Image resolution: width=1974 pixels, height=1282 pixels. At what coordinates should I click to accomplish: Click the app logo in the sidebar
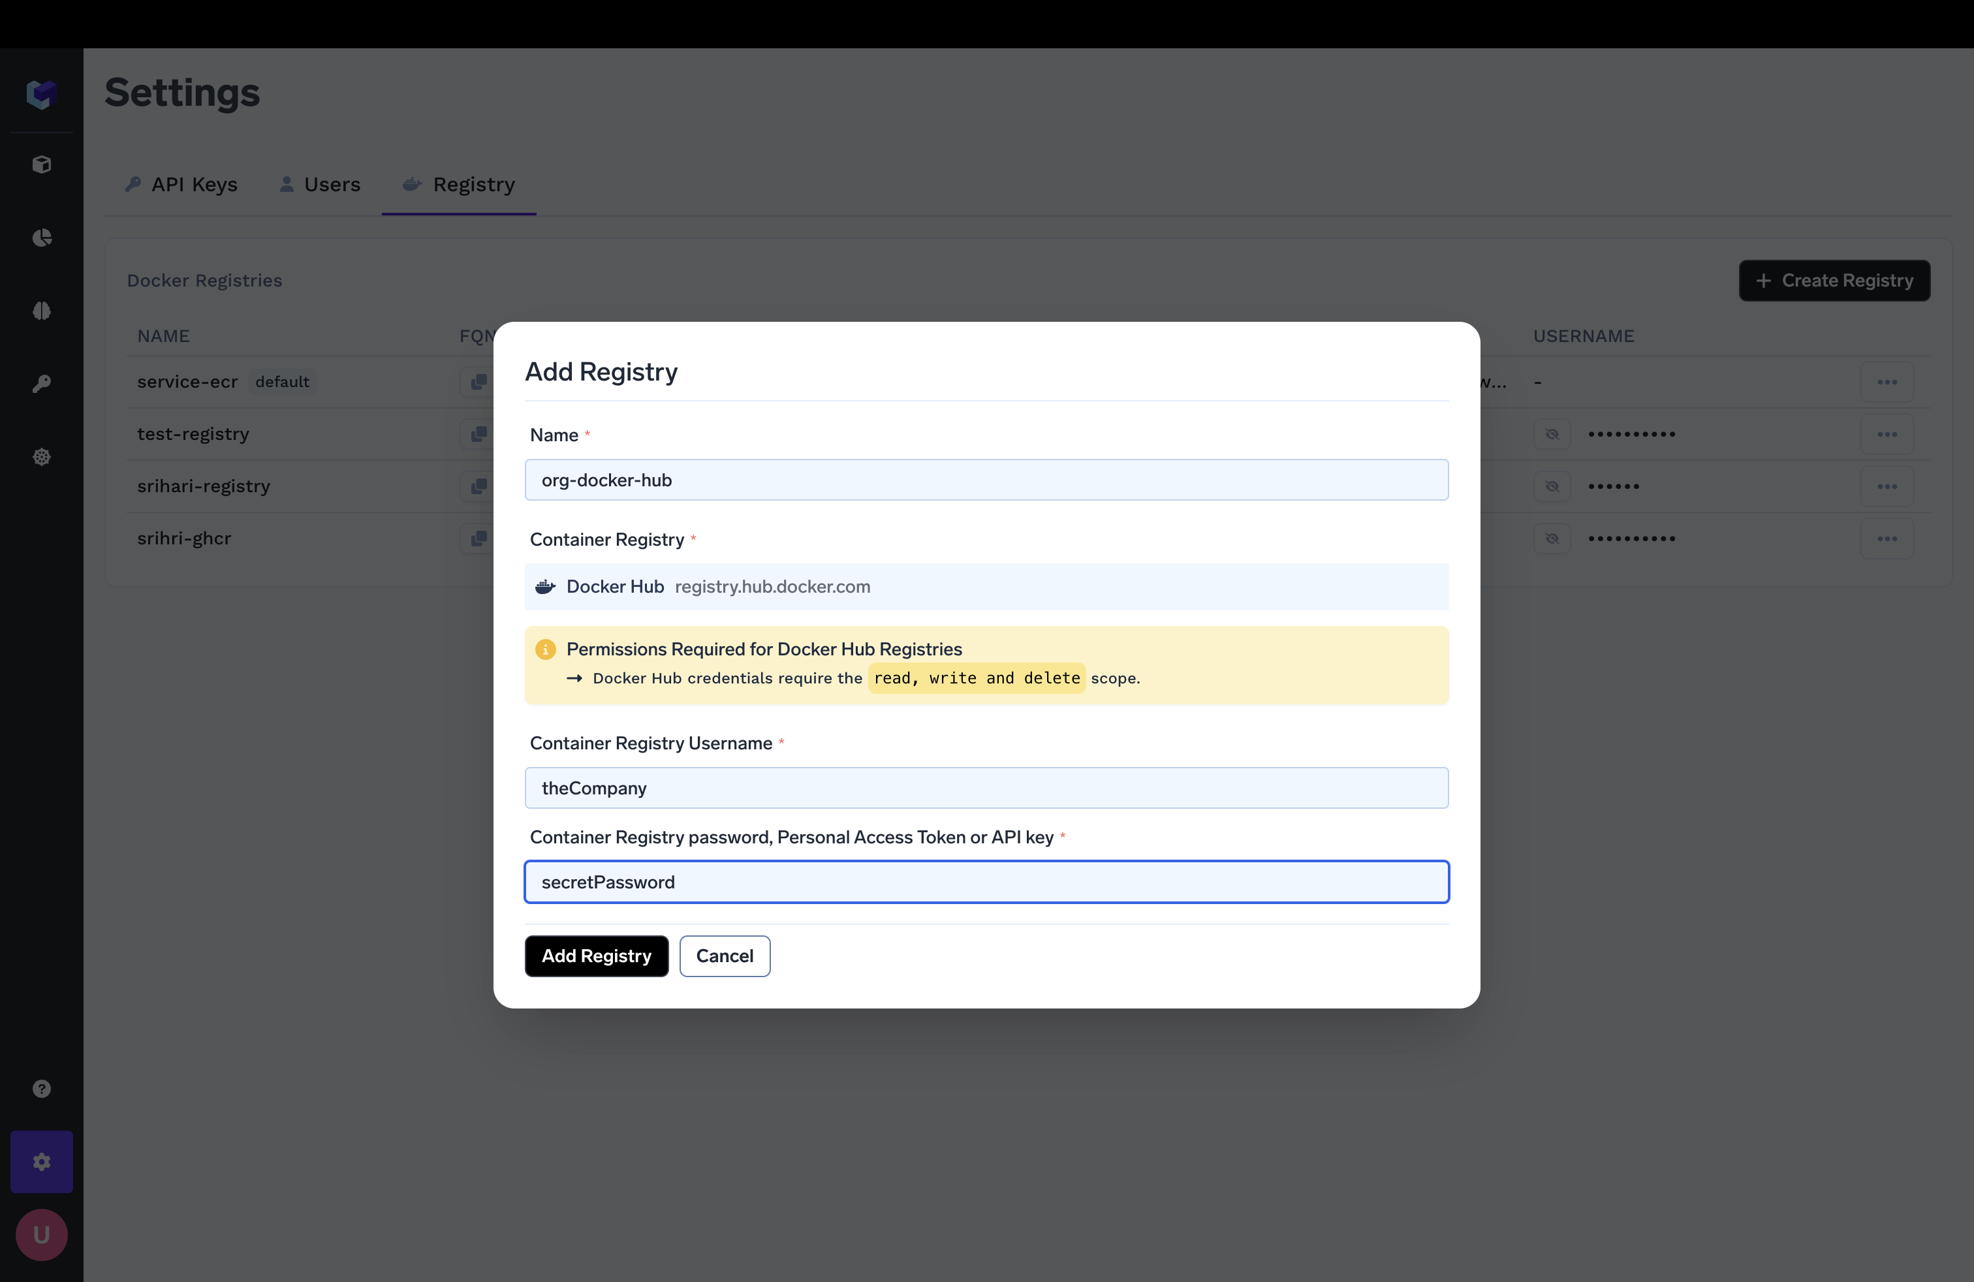(x=42, y=94)
